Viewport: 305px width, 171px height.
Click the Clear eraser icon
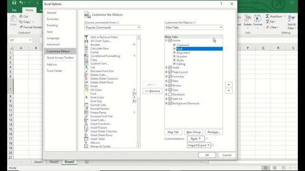[268, 27]
